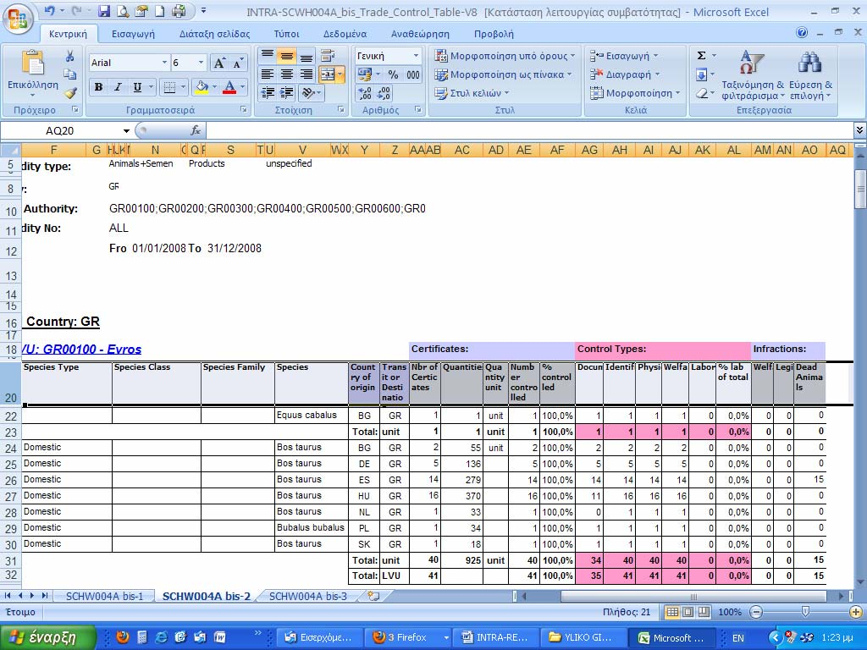Align text left in the cell
867x650 pixels.
coord(268,74)
